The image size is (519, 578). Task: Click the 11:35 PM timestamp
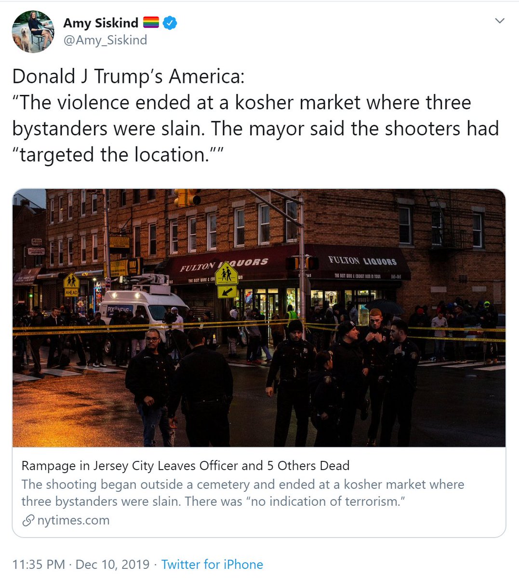point(39,565)
